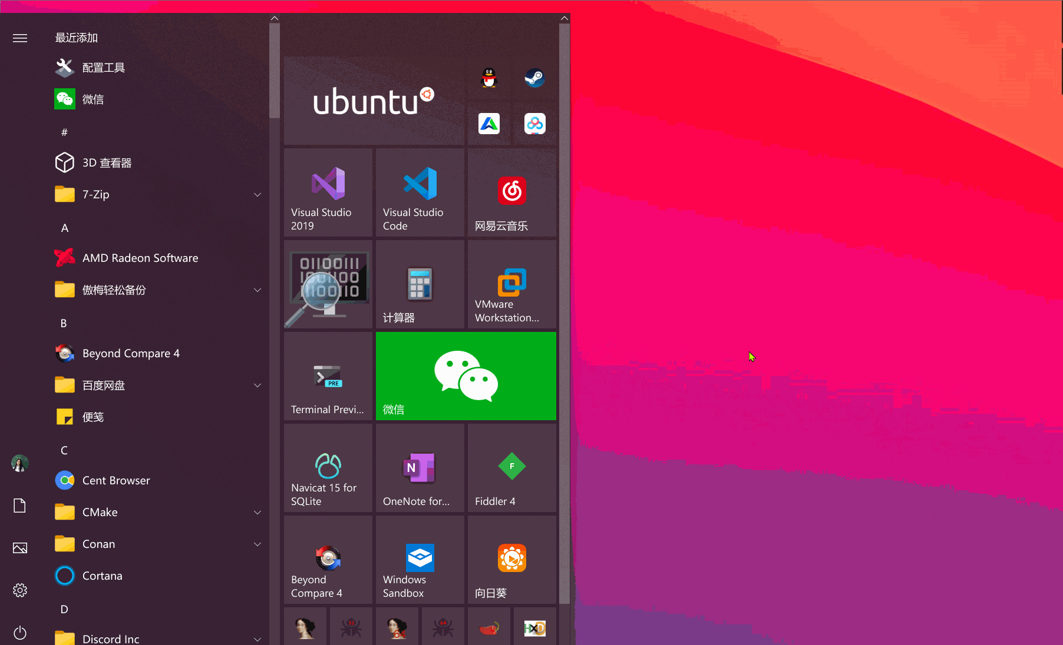The width and height of the screenshot is (1063, 645).
Task: Open the x64dbg bug tile
Action: coord(443,627)
